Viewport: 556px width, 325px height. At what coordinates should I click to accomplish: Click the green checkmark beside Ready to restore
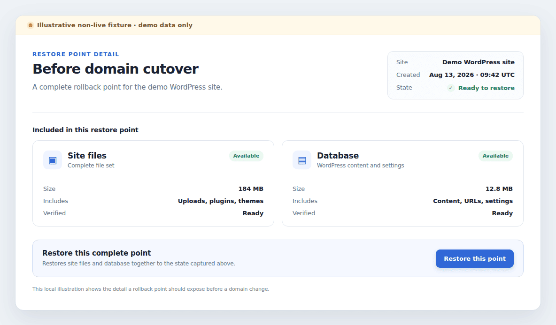tap(451, 88)
